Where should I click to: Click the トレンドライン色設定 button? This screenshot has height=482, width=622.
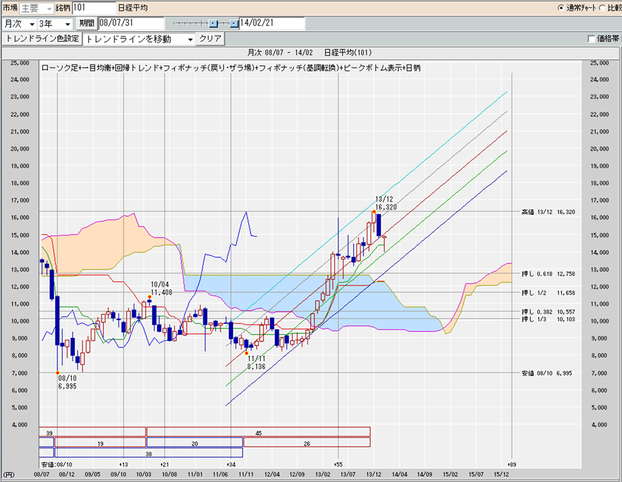tap(42, 39)
